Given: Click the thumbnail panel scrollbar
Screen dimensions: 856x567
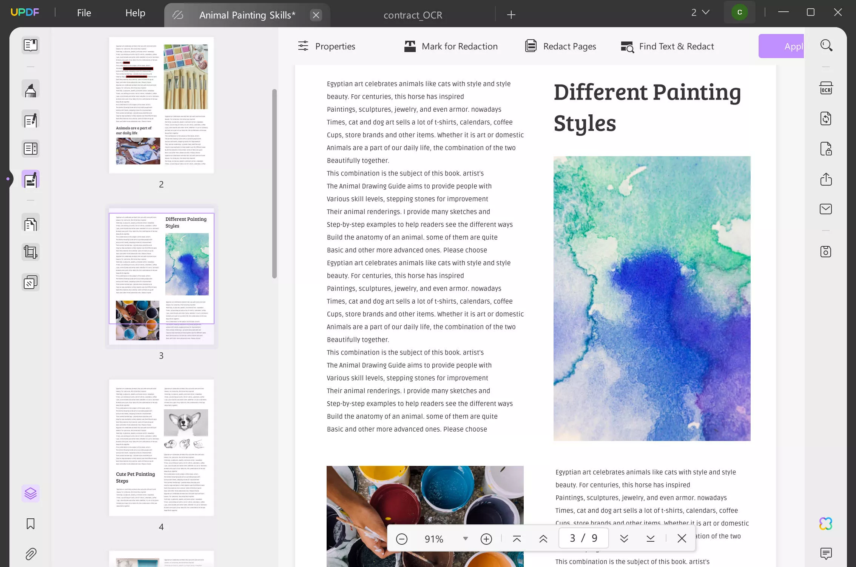Looking at the screenshot, I should coord(275,183).
